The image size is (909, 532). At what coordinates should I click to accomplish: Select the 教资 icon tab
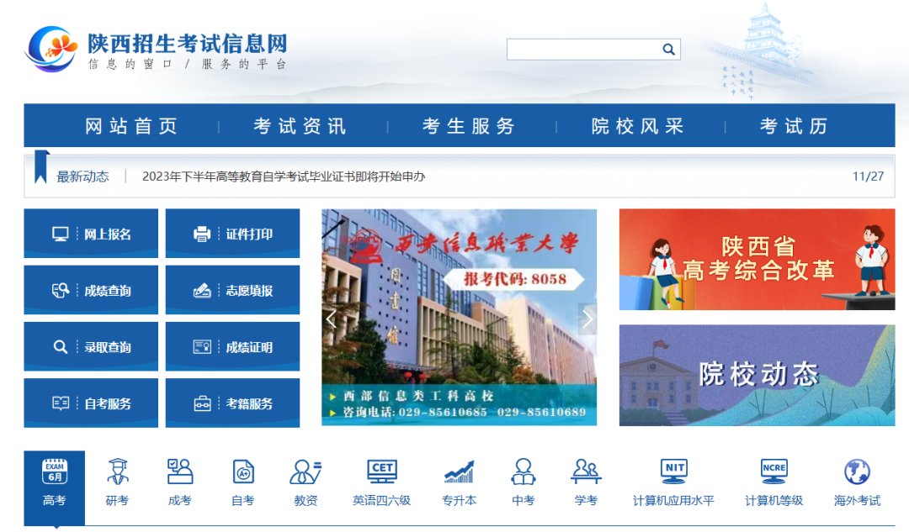click(306, 482)
